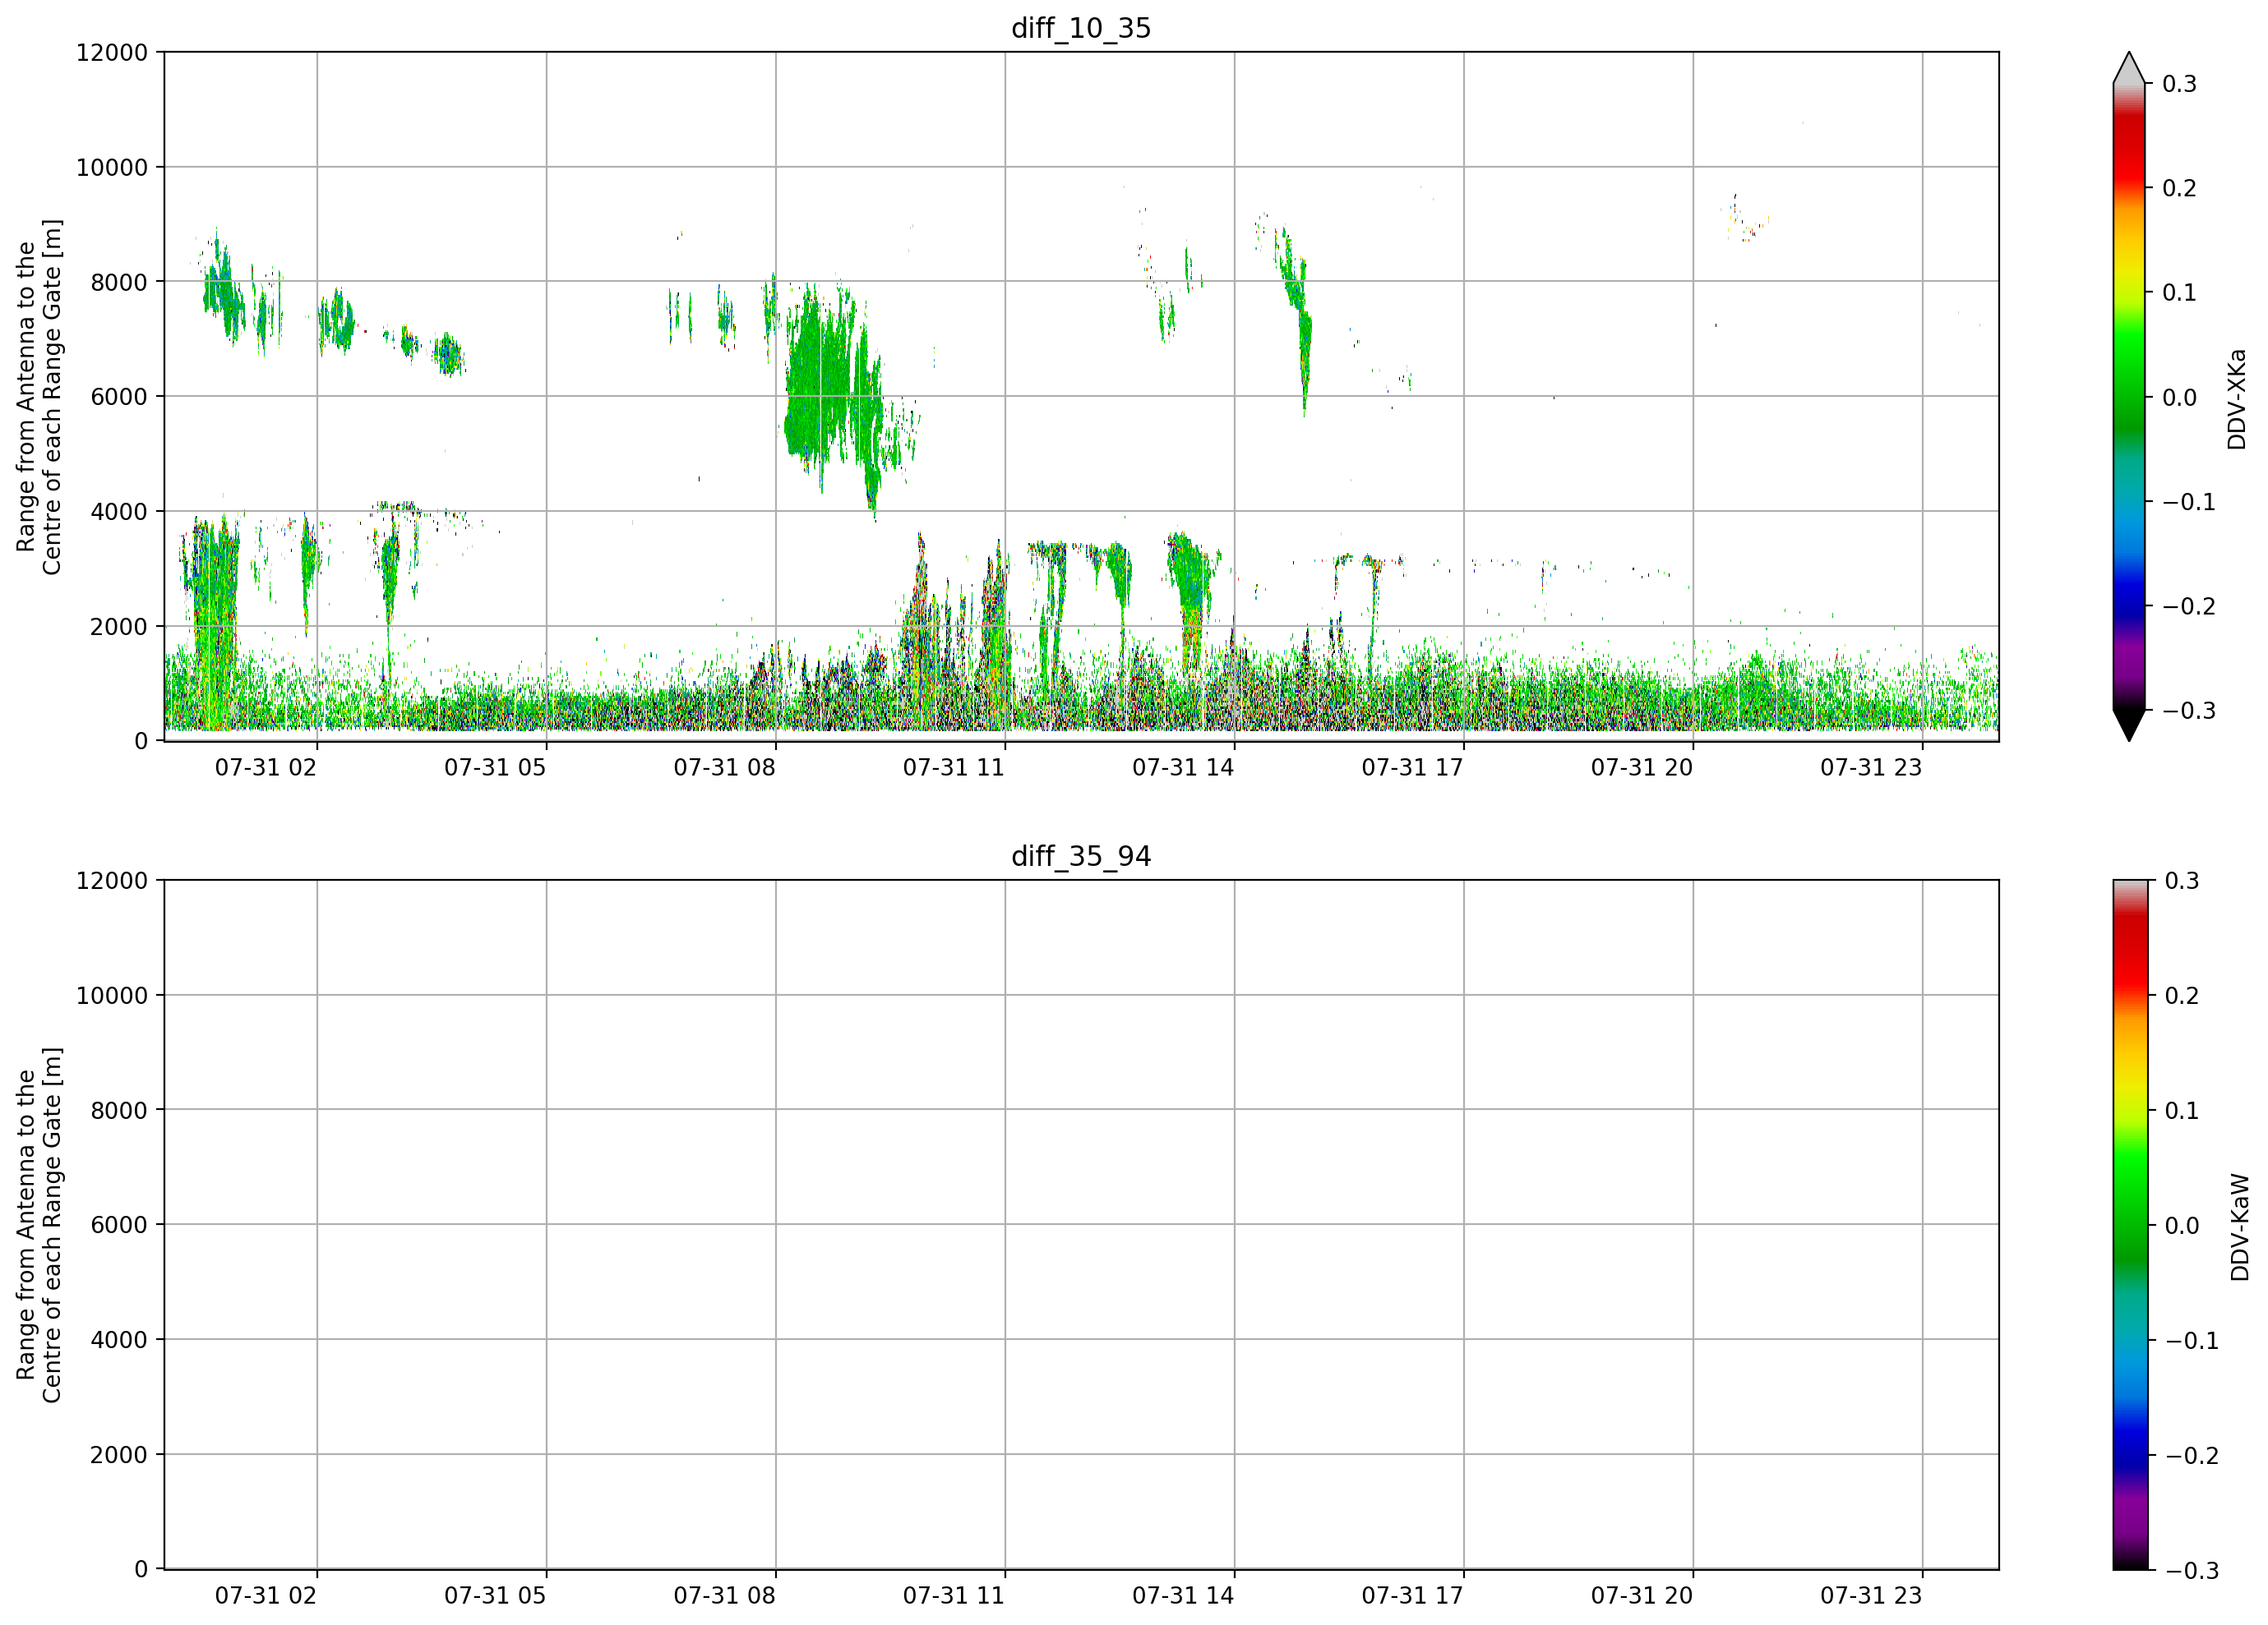Image resolution: width=2268 pixels, height=1625 pixels.
Task: Click the yellow band of the DDV-XKa colorbar
Action: [2129, 262]
